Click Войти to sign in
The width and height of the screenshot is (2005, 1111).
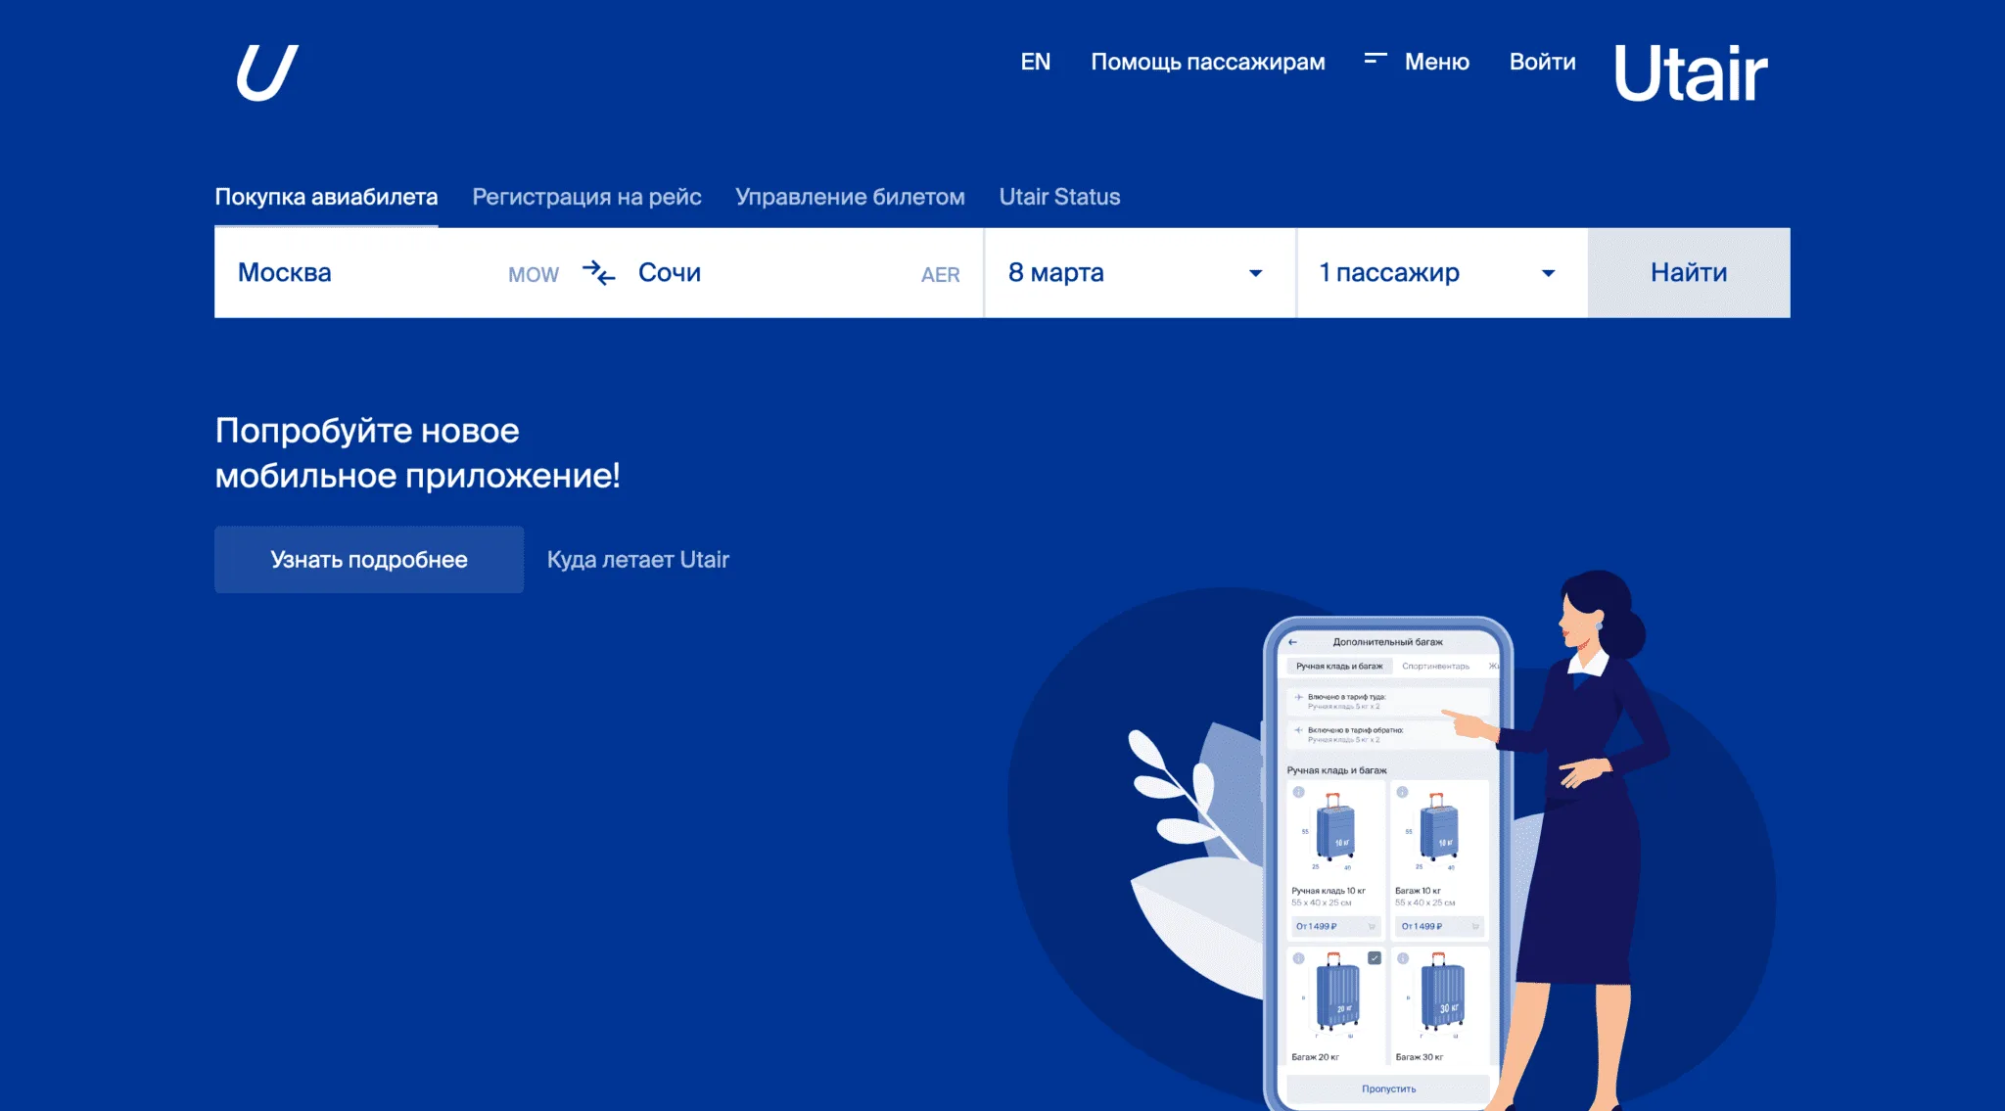(x=1542, y=62)
